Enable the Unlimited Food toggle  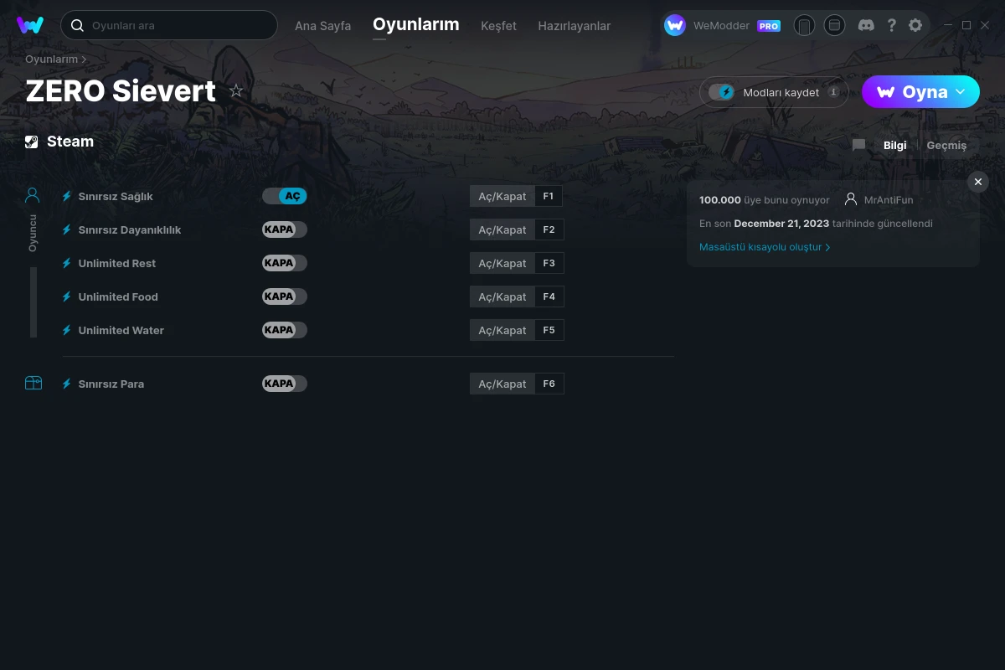285,296
